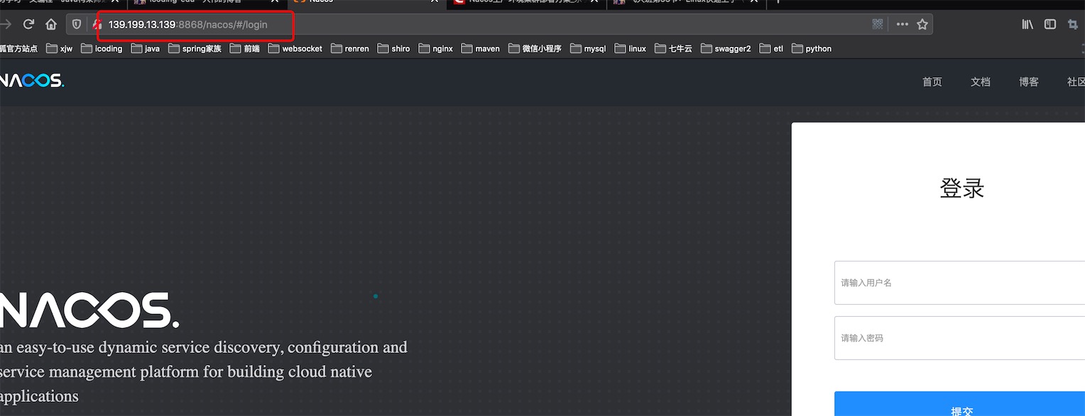
Task: Click the 请输入密码 password field
Action: click(x=959, y=338)
